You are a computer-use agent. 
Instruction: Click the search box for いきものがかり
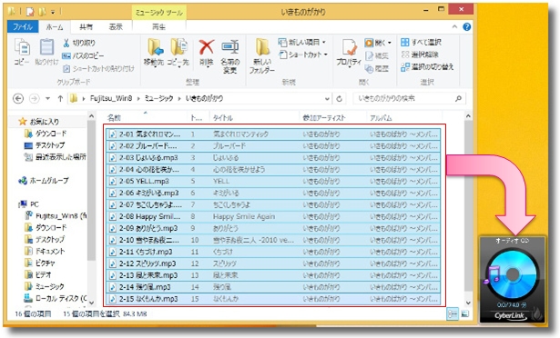[x=409, y=98]
